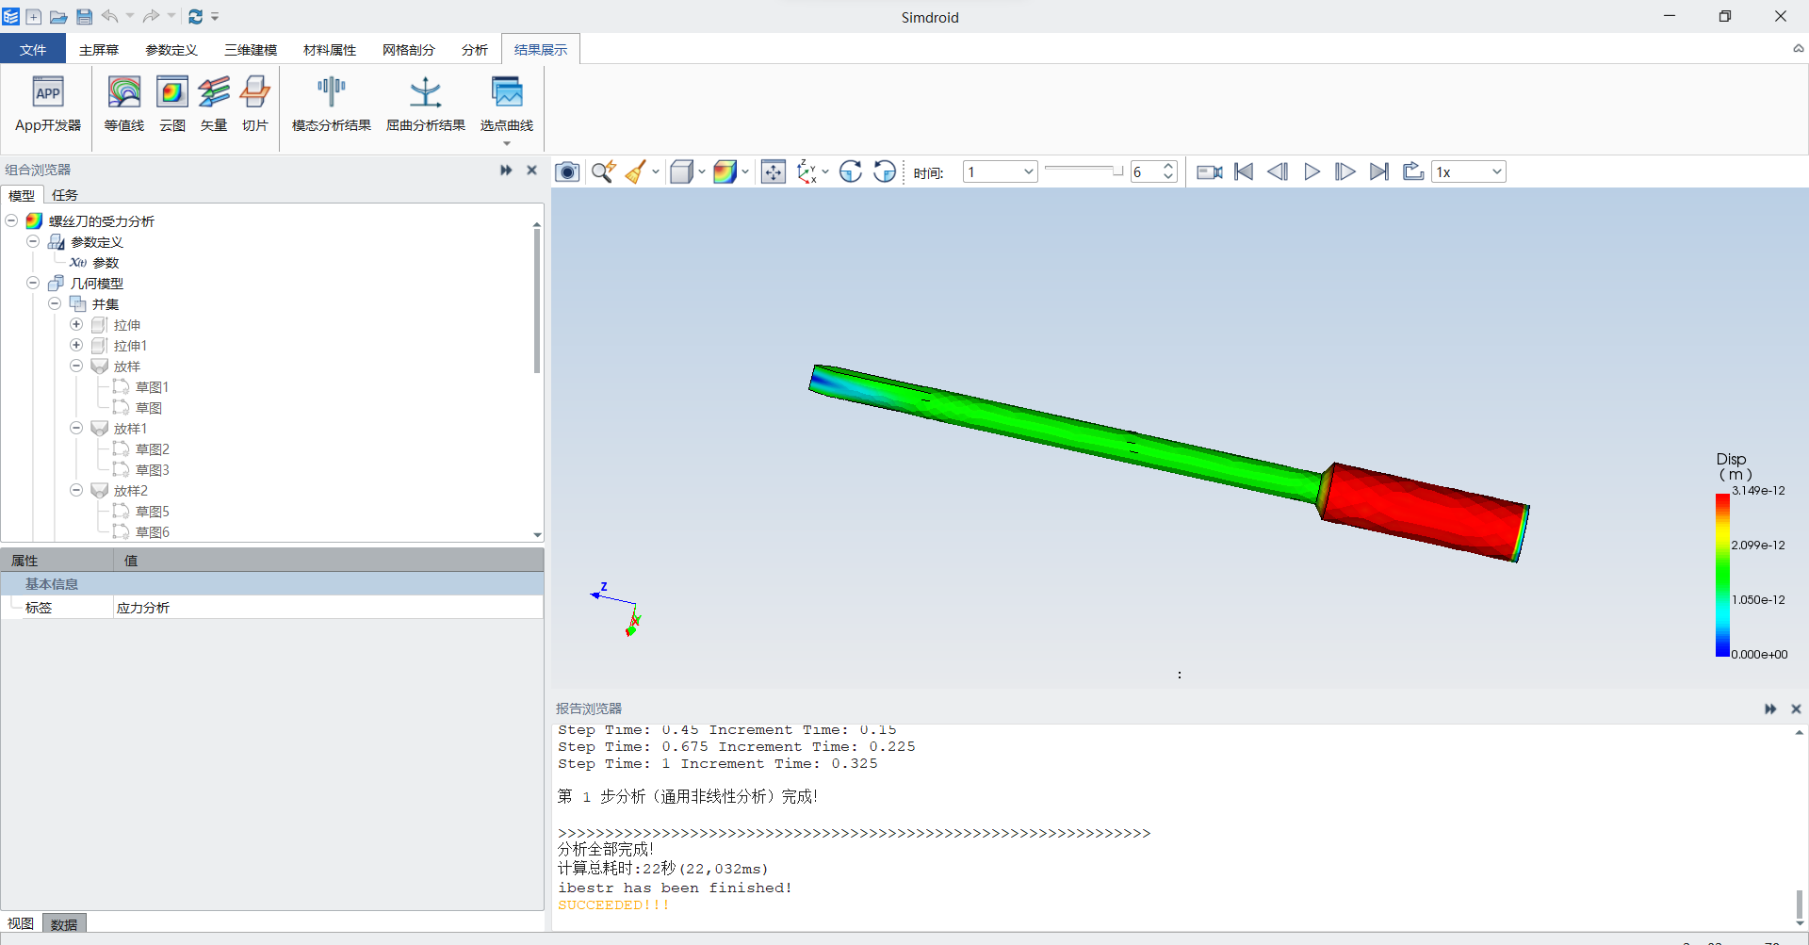
Task: Click the rotate counterclockwise icon
Action: tap(885, 171)
